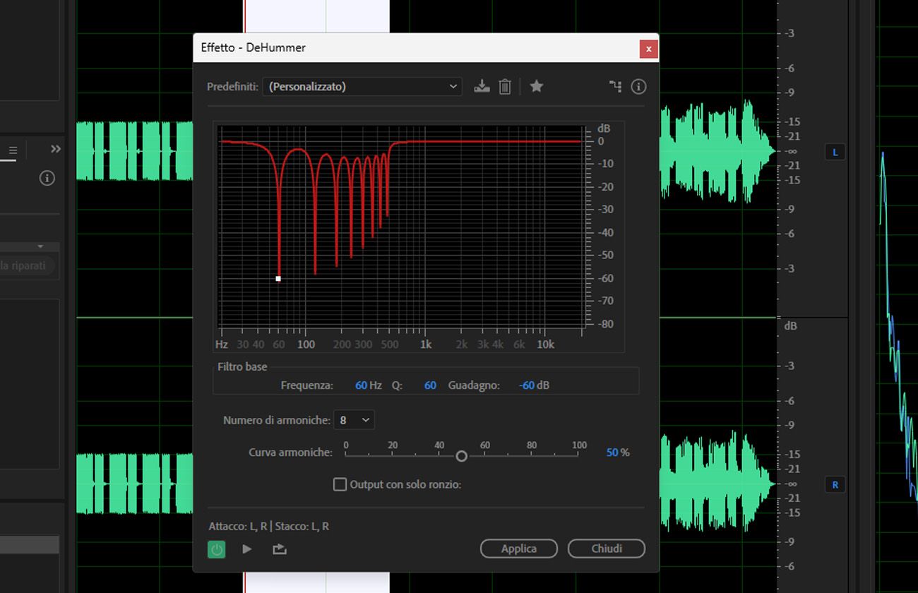The height and width of the screenshot is (593, 918).
Task: Enable 'Output con solo ronzio' checkbox
Action: [340, 484]
